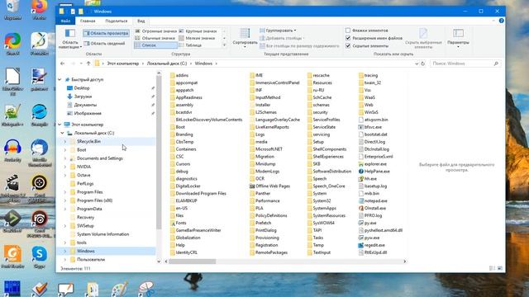Select notepad.exe file

point(373,200)
